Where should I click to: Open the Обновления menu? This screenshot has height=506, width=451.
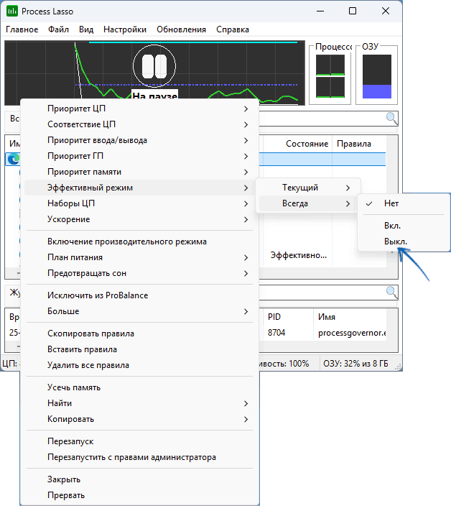[x=181, y=29]
